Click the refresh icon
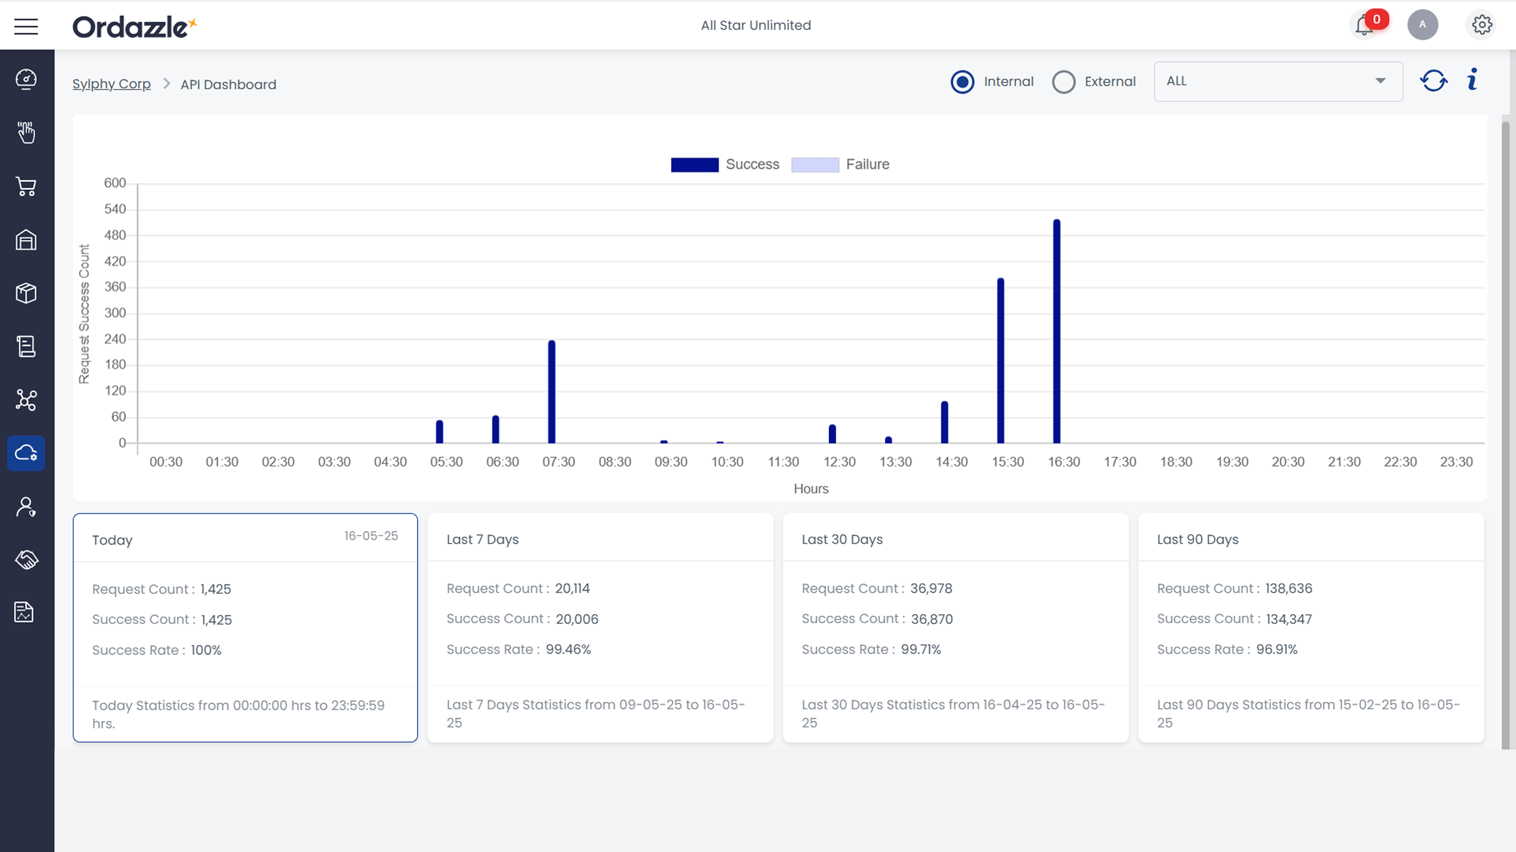 click(1433, 81)
